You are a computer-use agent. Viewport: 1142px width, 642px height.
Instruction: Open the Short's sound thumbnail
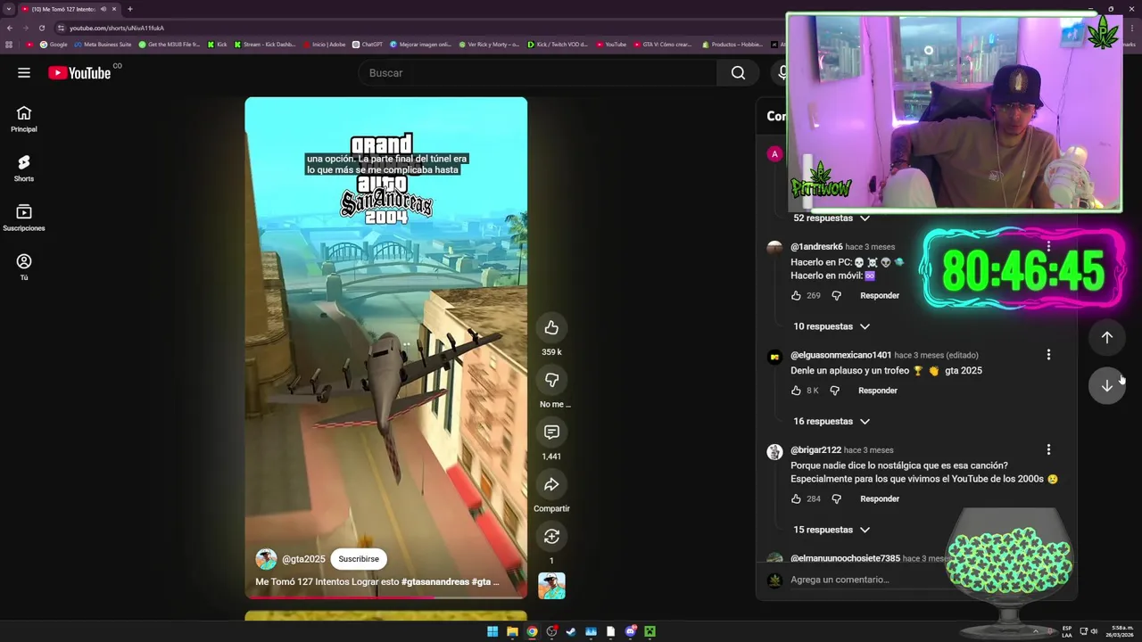point(551,586)
